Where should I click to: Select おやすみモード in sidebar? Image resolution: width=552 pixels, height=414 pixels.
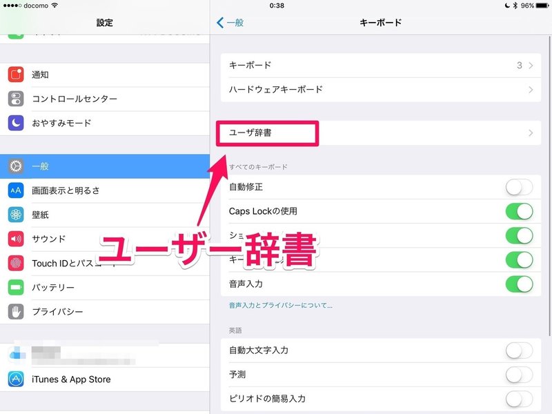click(x=105, y=123)
